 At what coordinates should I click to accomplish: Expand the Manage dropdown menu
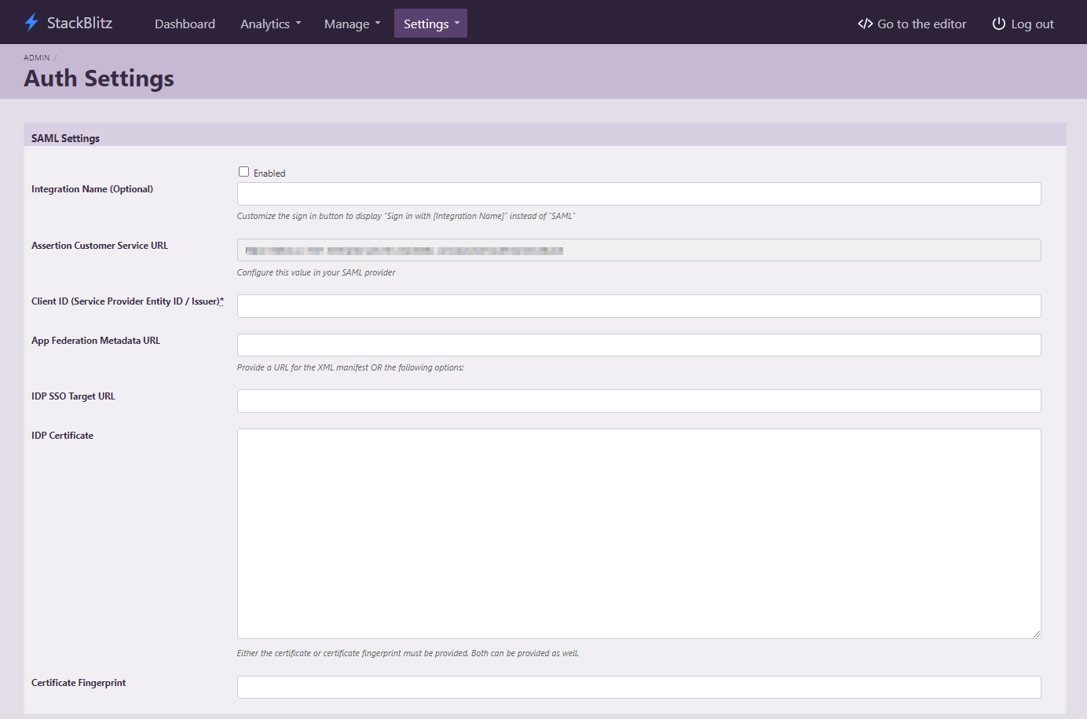[x=352, y=24]
